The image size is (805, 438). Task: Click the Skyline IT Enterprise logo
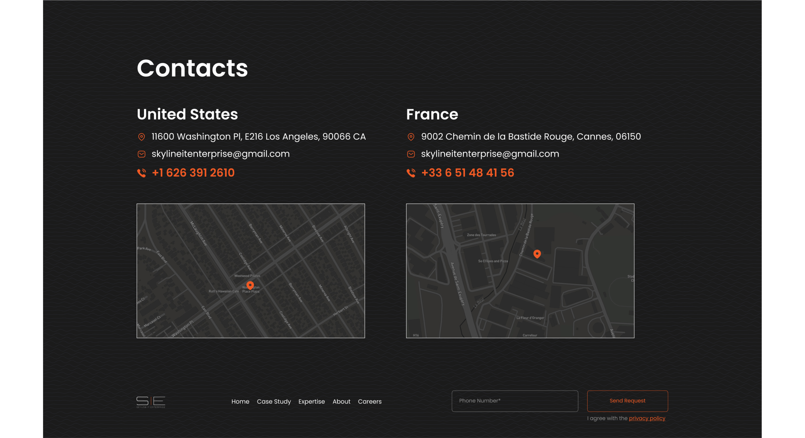(x=151, y=402)
